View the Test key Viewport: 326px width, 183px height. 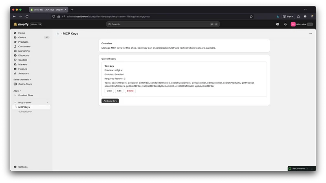[x=109, y=91]
